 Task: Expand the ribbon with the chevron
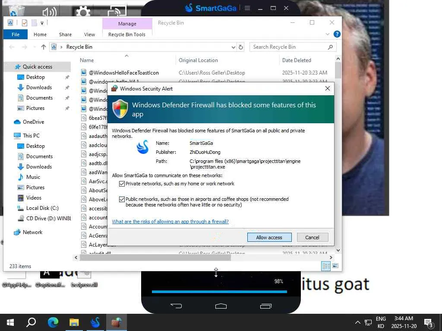click(328, 34)
